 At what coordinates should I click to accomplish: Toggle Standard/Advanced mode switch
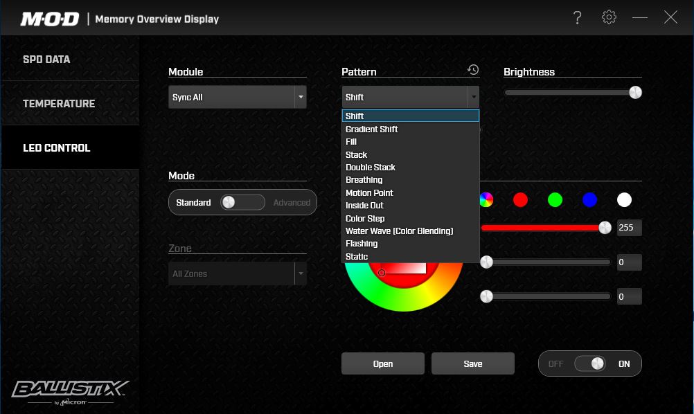(x=242, y=202)
